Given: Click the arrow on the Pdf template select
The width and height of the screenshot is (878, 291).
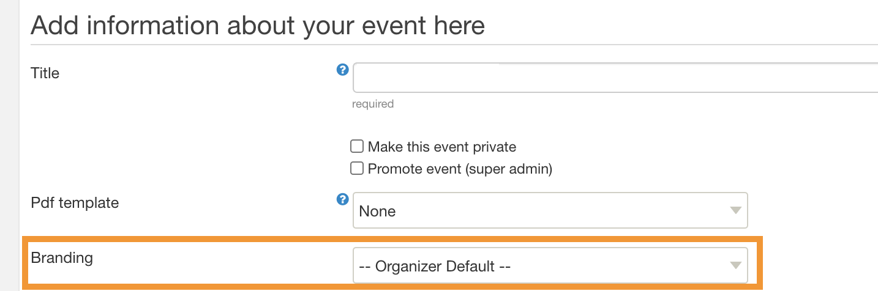Looking at the screenshot, I should point(735,211).
